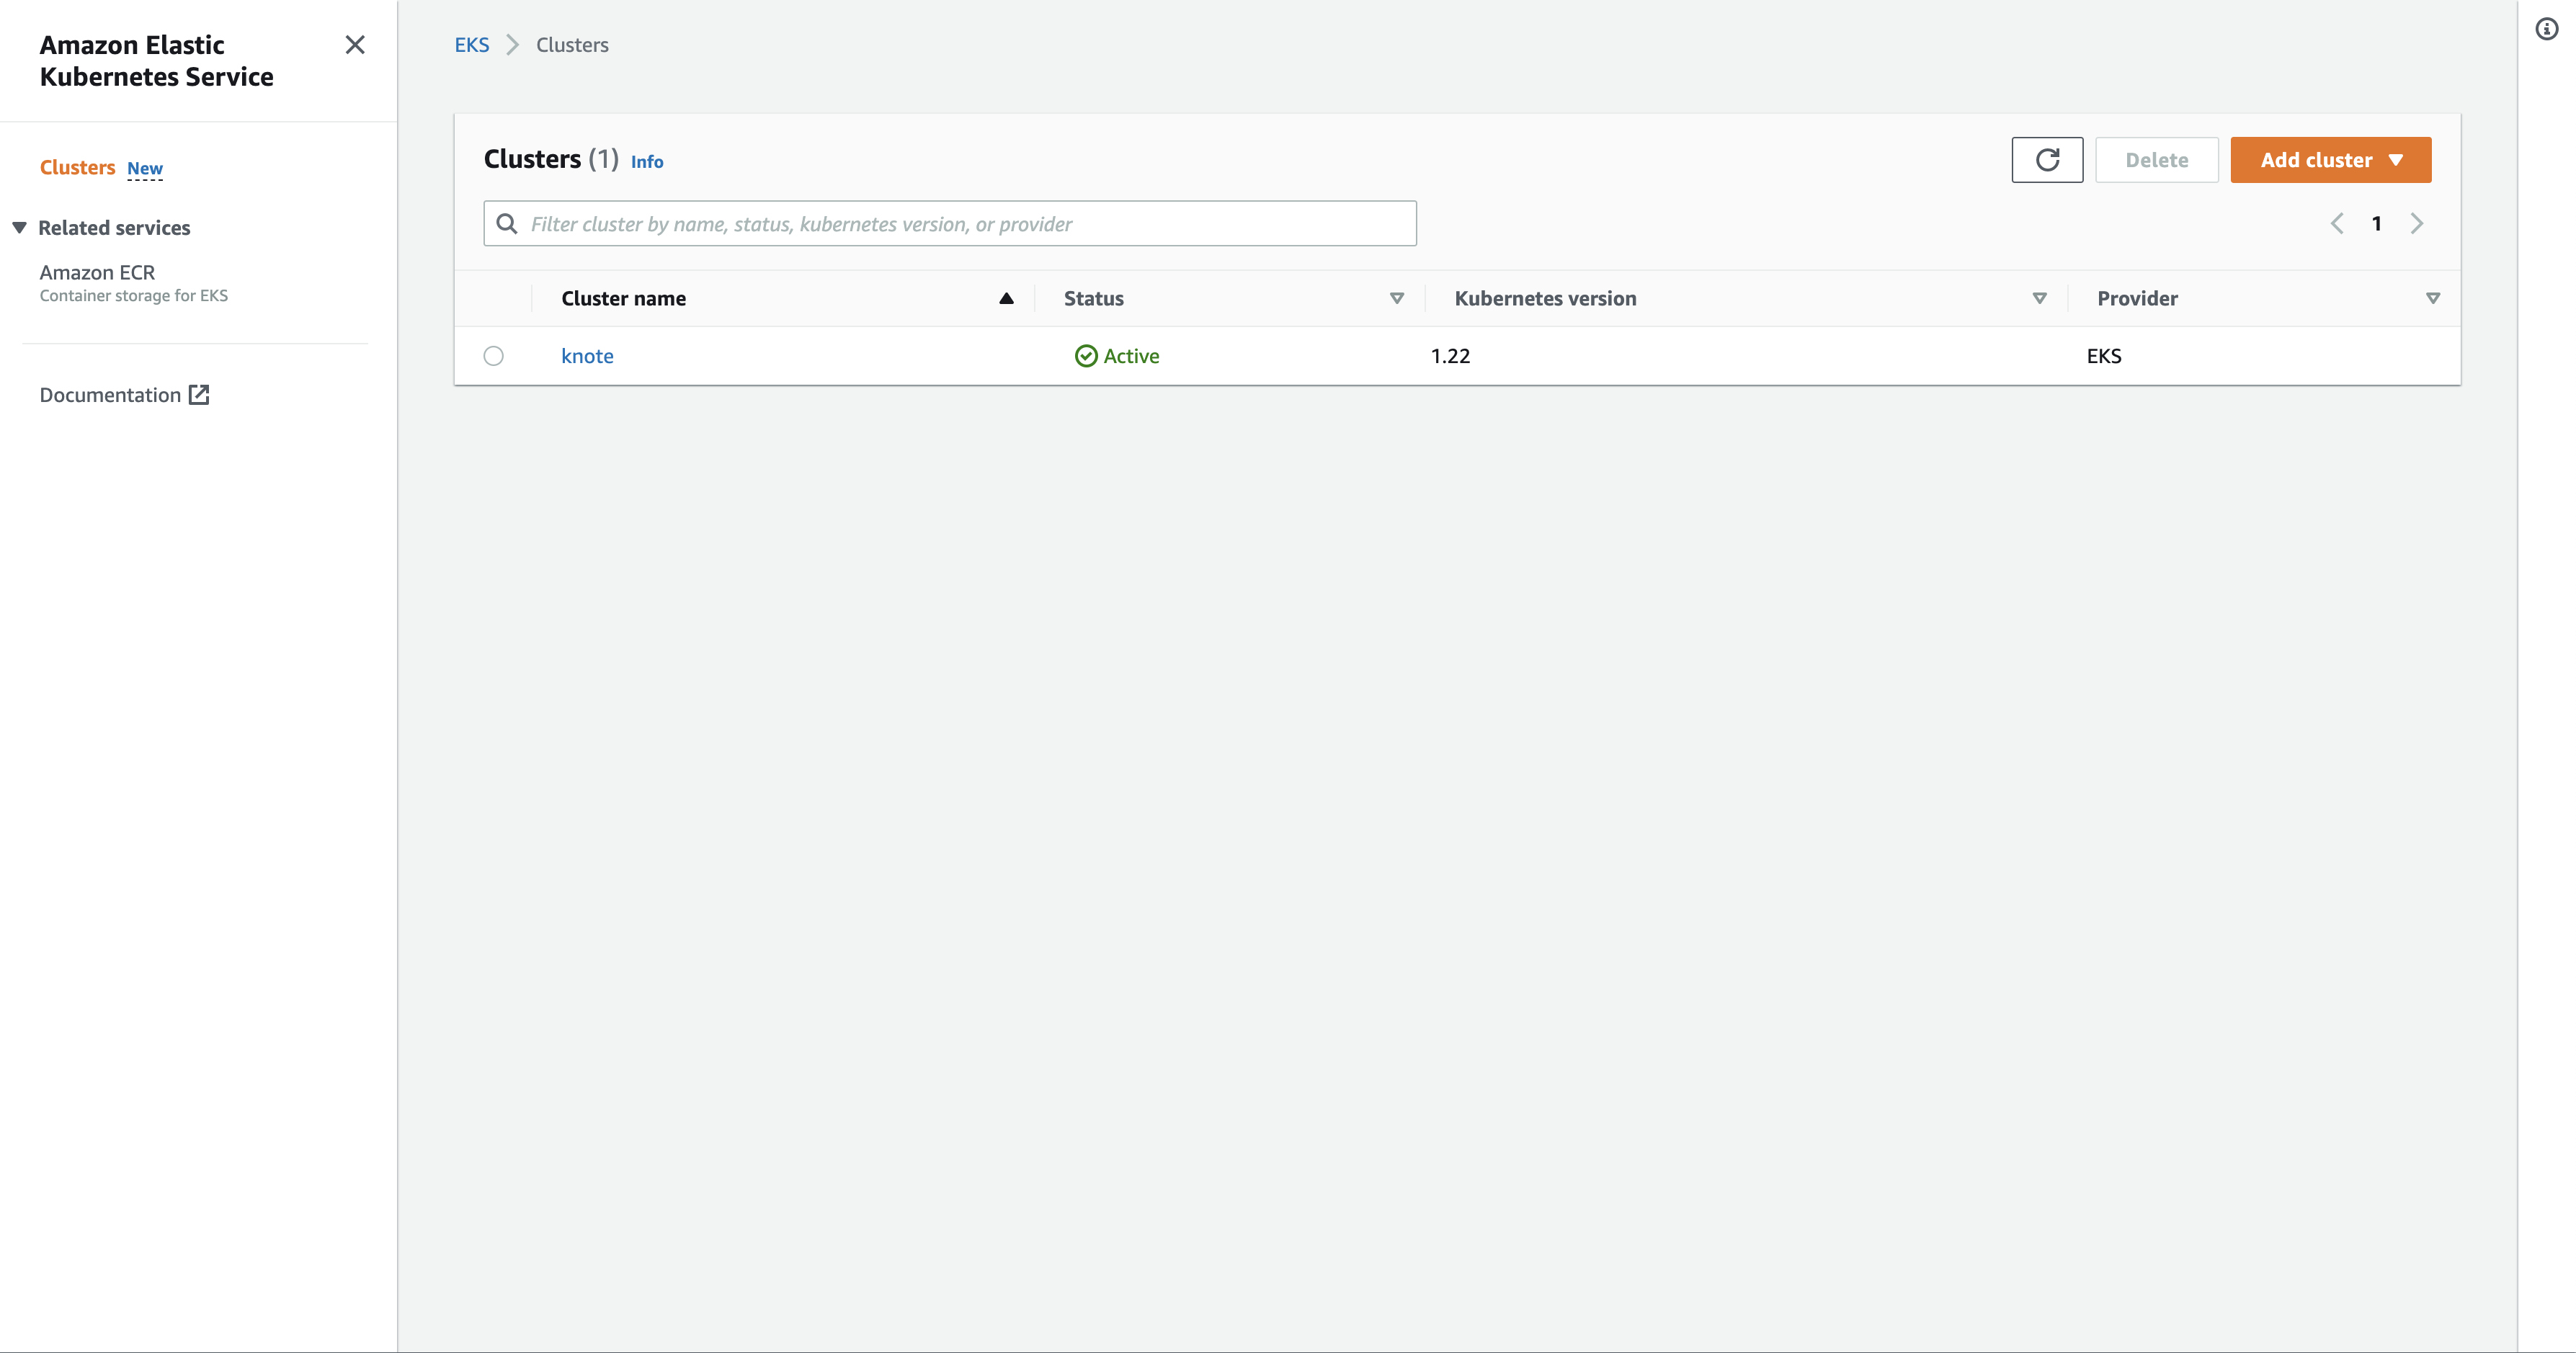The width and height of the screenshot is (2576, 1353).
Task: Click the search magnifier icon in filter box
Action: [x=507, y=224]
